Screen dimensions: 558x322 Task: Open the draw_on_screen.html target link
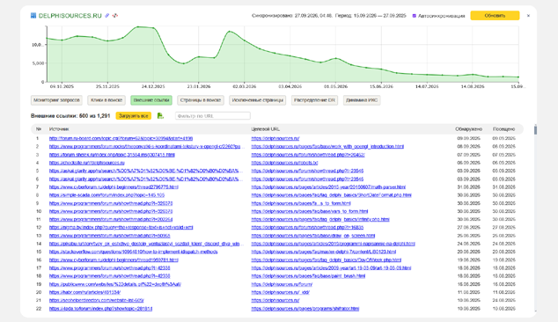pyautogui.click(x=312, y=236)
